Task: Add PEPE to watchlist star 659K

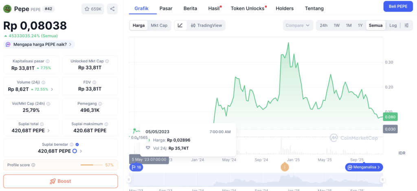Action: pyautogui.click(x=92, y=9)
